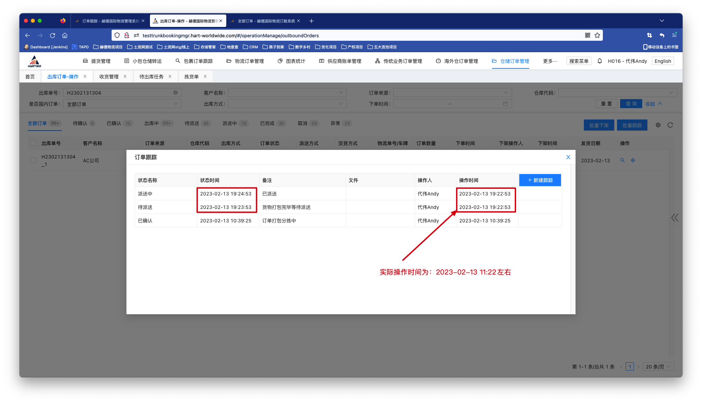This screenshot has height=403, width=702.
Task: Click the English language button
Action: point(663,61)
